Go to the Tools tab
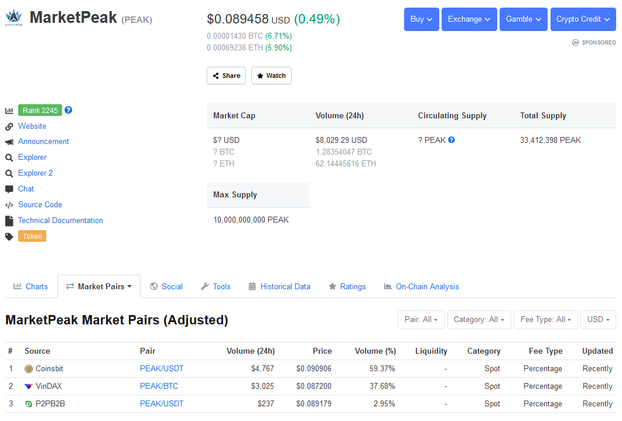The width and height of the screenshot is (622, 421). pyautogui.click(x=216, y=286)
